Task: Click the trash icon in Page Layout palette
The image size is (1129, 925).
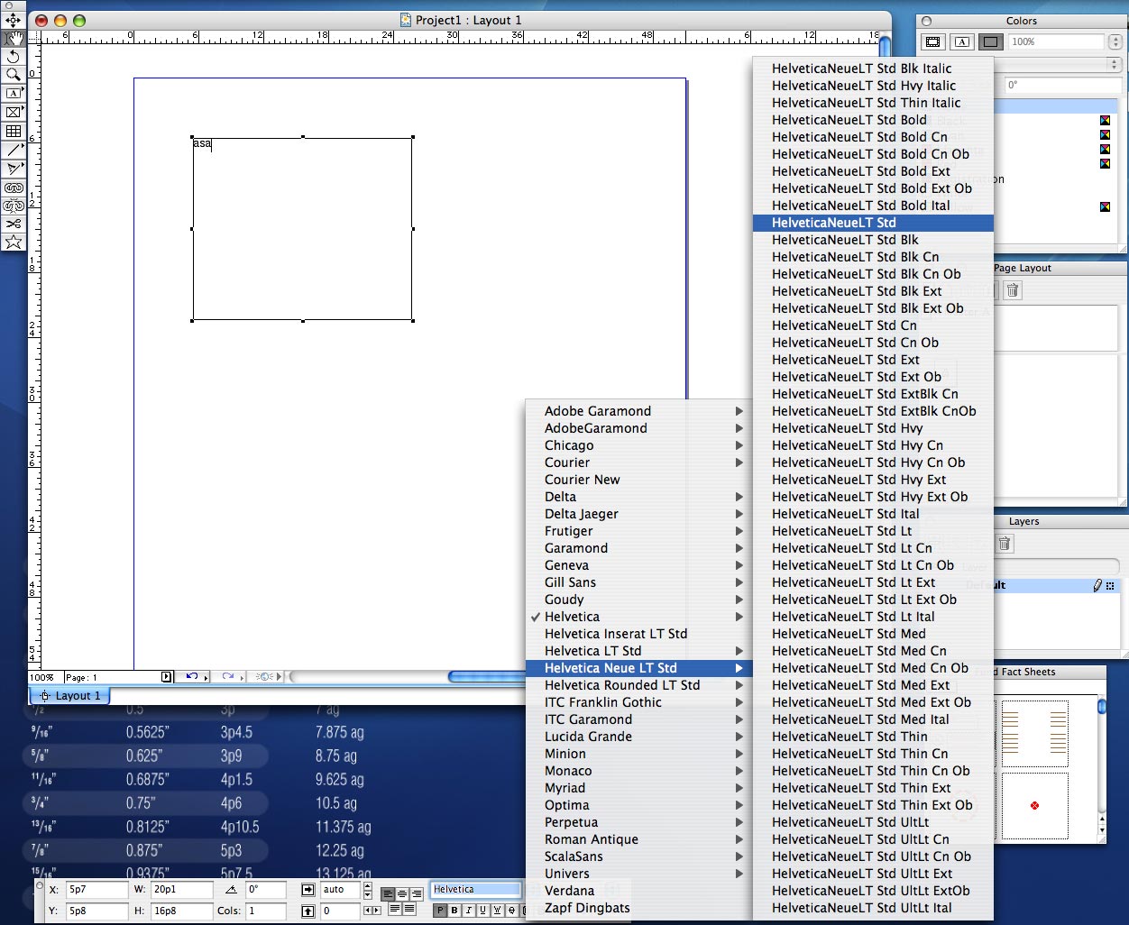Action: [1013, 290]
